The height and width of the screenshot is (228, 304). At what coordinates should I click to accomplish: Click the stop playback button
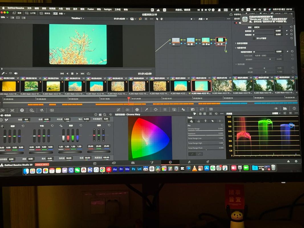click(72, 74)
